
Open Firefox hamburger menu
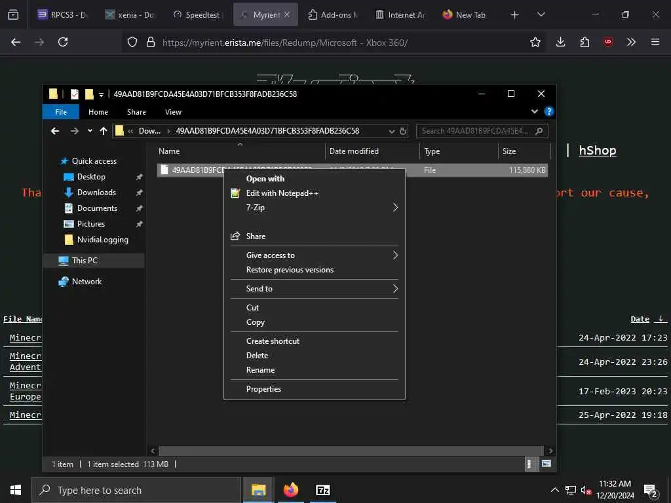click(x=655, y=42)
